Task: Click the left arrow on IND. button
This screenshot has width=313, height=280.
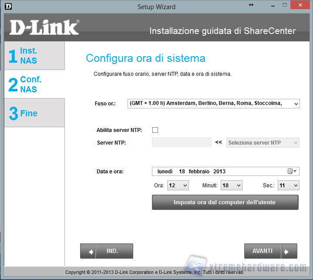Action: pos(91,251)
